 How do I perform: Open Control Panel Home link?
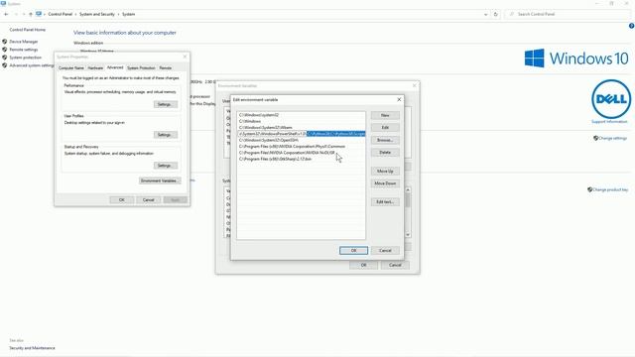click(x=28, y=30)
